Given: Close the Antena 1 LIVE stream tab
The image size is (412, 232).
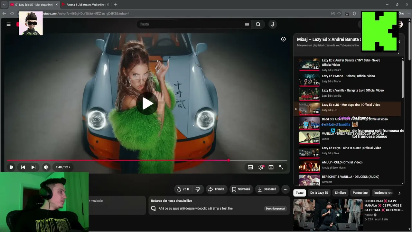Looking at the screenshot, I should [108, 5].
